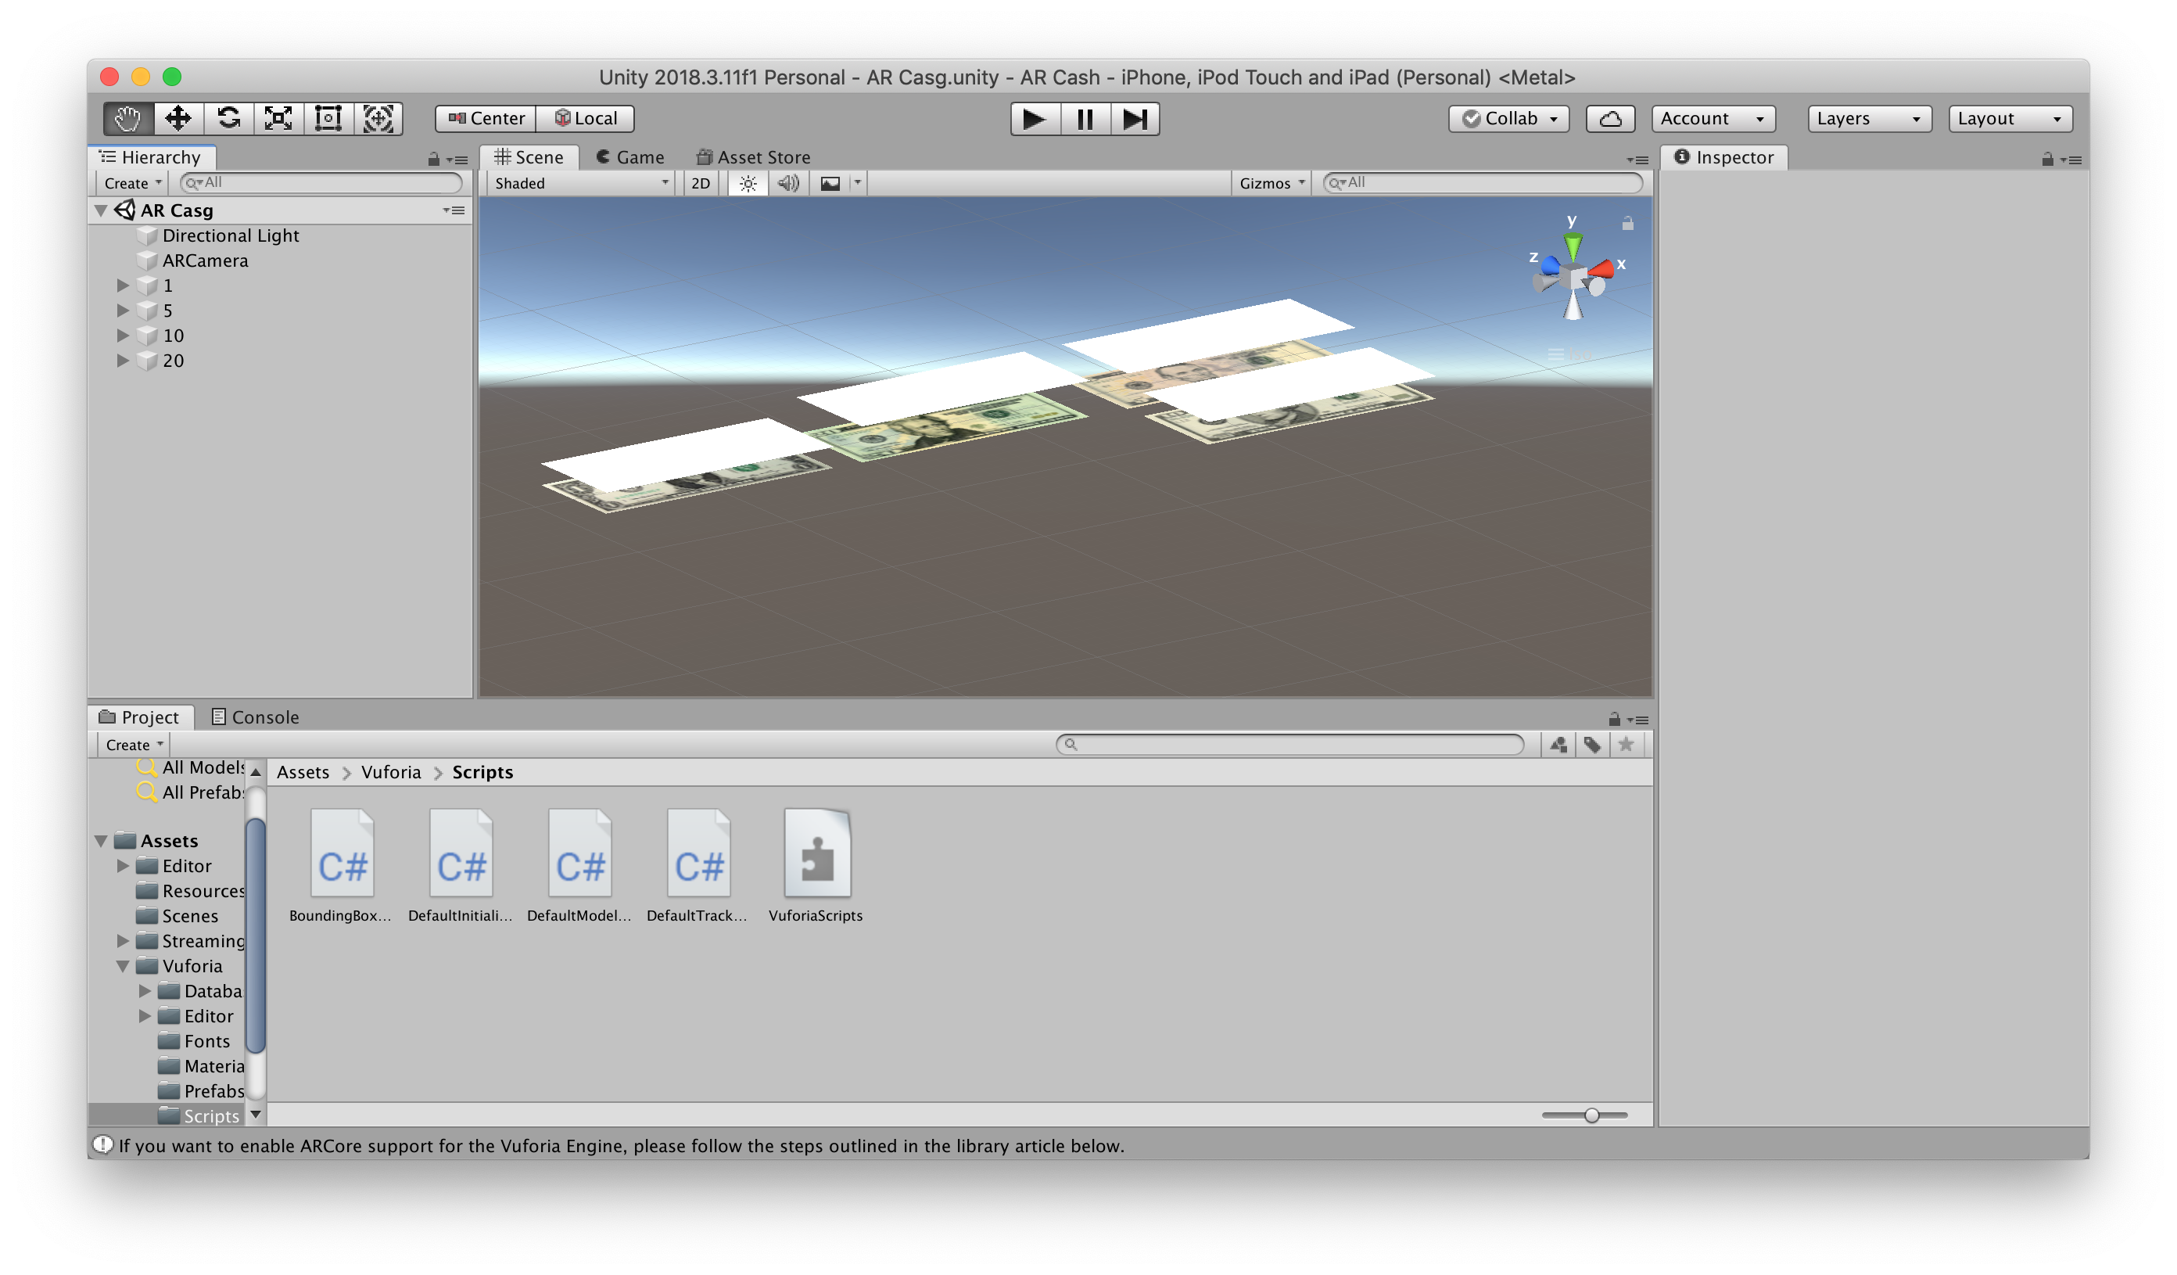Select the Rotate tool
The height and width of the screenshot is (1275, 2177).
(228, 118)
